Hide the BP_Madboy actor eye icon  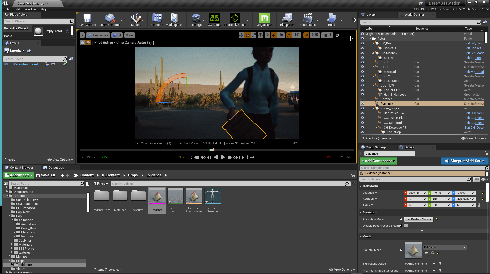tap(362, 53)
